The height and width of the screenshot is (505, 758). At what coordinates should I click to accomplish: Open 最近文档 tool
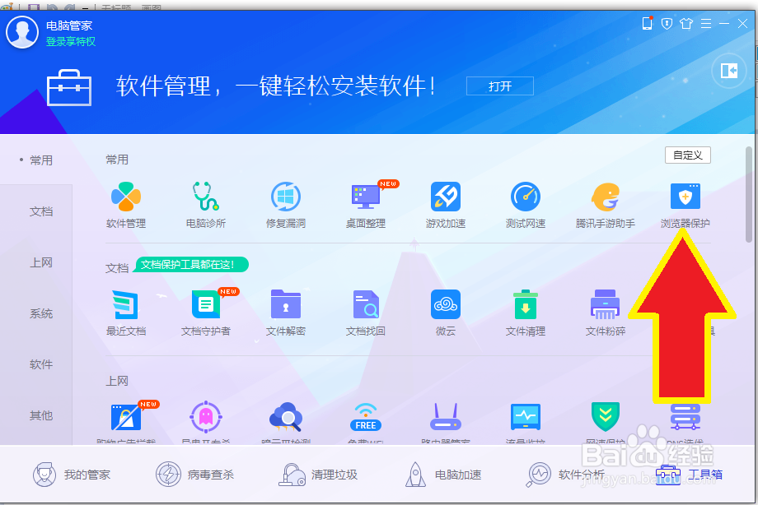point(126,313)
